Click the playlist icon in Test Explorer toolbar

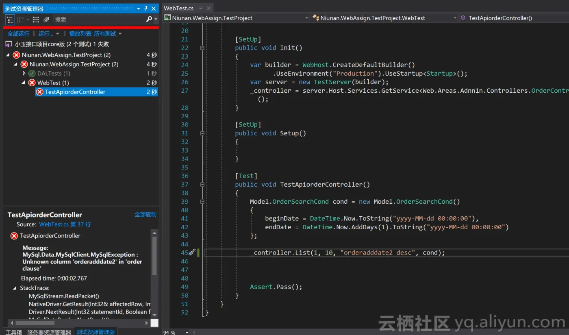tap(36, 19)
